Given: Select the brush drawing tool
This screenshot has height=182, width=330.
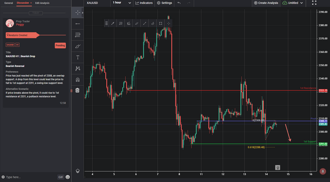Looking at the screenshot, I should pos(77,46).
